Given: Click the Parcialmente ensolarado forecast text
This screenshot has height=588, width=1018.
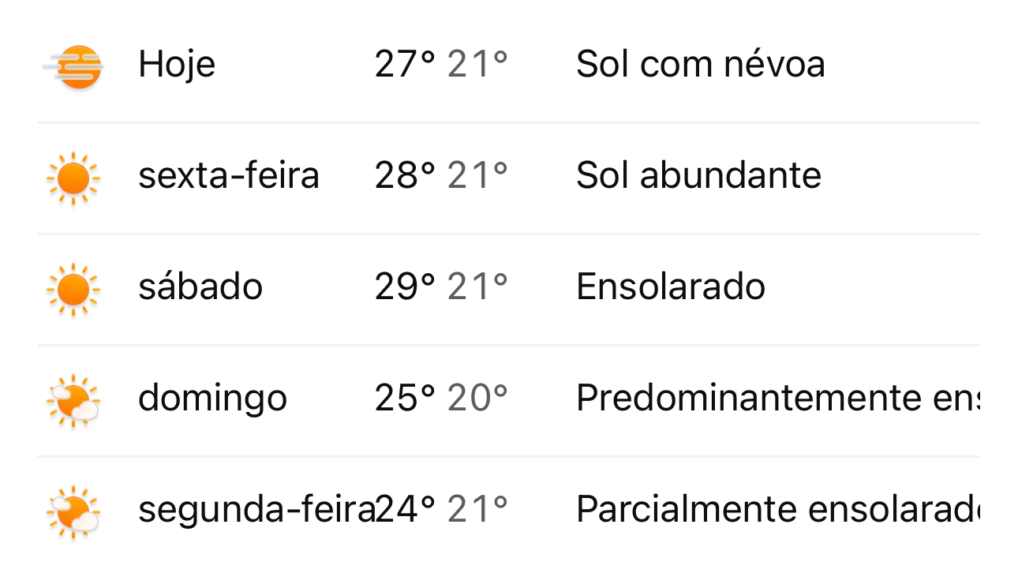Looking at the screenshot, I should pos(778,509).
